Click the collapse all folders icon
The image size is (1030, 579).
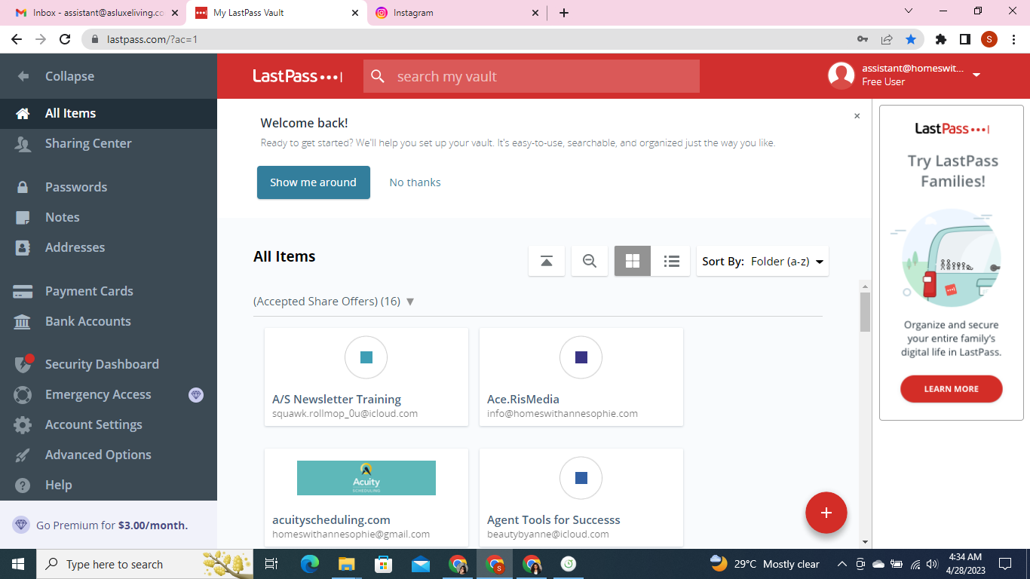(x=547, y=262)
